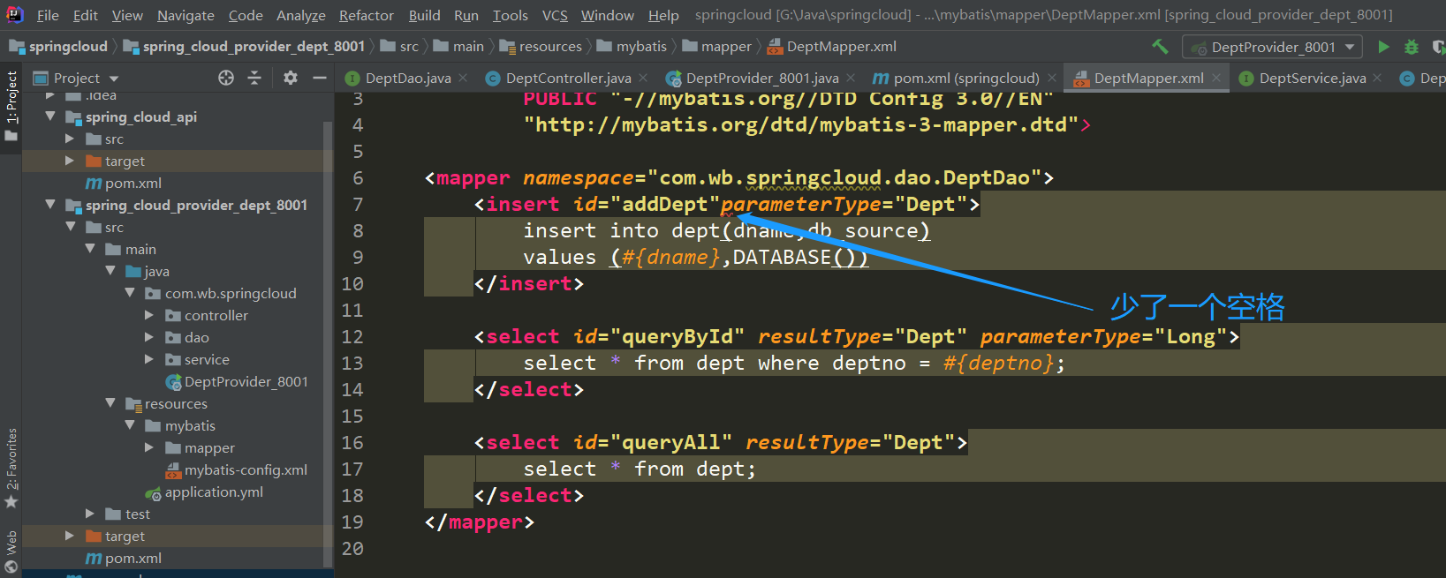The image size is (1446, 578).
Task: Open the Tools menu
Action: [x=511, y=15]
